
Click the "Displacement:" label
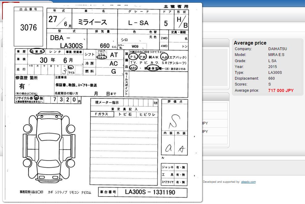pos(247,78)
